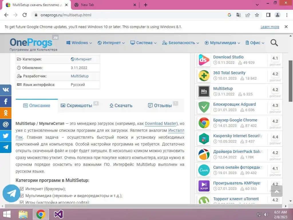This screenshot has height=220, width=293.
Task: Switch to the Скриншоты tab
Action: [x=79, y=105]
